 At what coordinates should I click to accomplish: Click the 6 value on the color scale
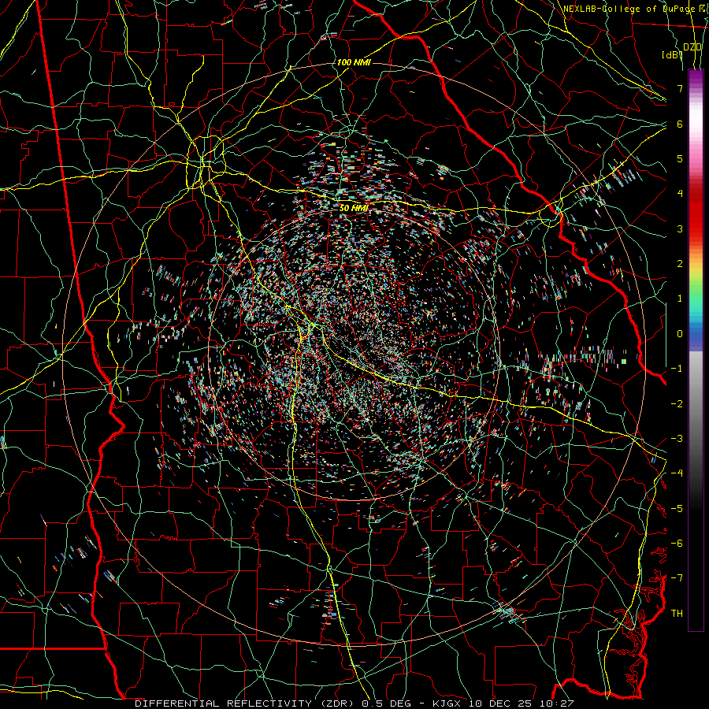click(680, 124)
